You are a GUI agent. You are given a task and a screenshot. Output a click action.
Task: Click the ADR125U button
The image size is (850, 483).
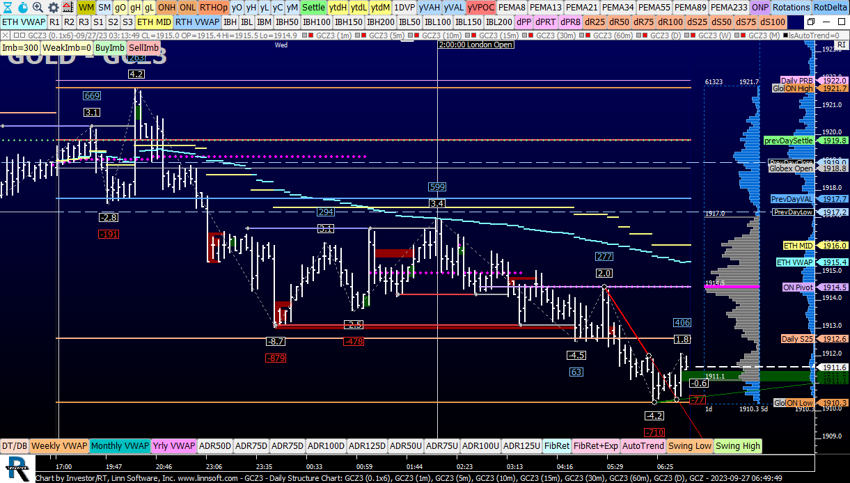click(x=521, y=445)
